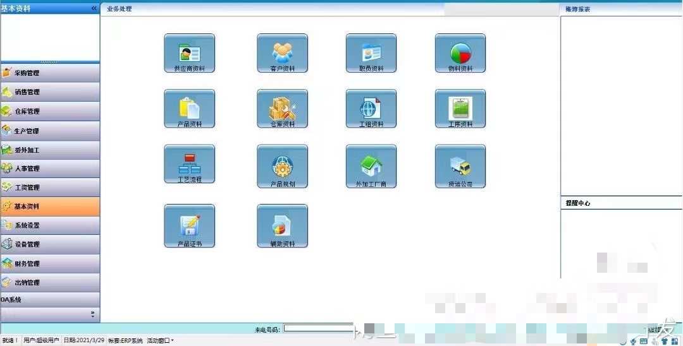This screenshot has width=683, height=346.
Task: Switch to 生产管理 module
Action: [50, 131]
